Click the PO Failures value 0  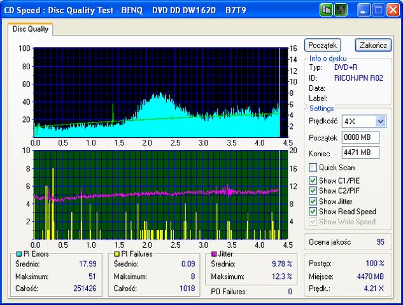pyautogui.click(x=290, y=292)
